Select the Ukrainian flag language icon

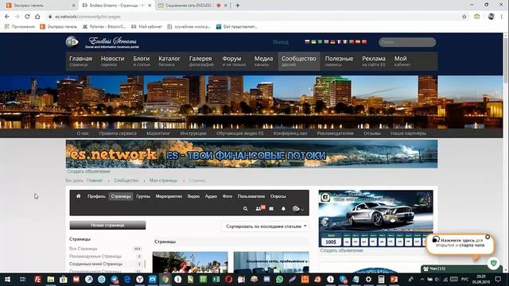313,42
